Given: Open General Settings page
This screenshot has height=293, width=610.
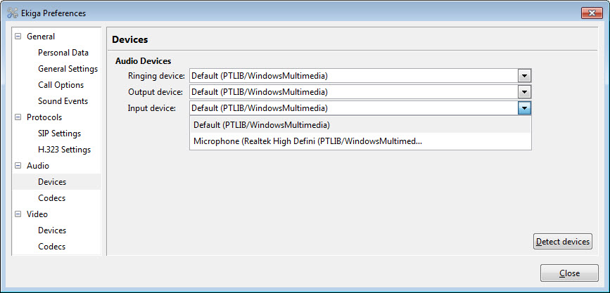Looking at the screenshot, I should [68, 69].
